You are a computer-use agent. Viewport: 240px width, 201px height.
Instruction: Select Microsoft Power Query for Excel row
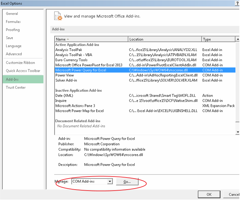[145, 70]
